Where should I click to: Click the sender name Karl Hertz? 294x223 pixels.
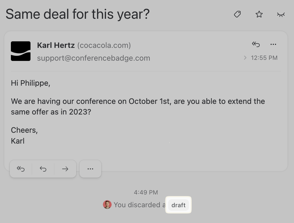coord(56,45)
